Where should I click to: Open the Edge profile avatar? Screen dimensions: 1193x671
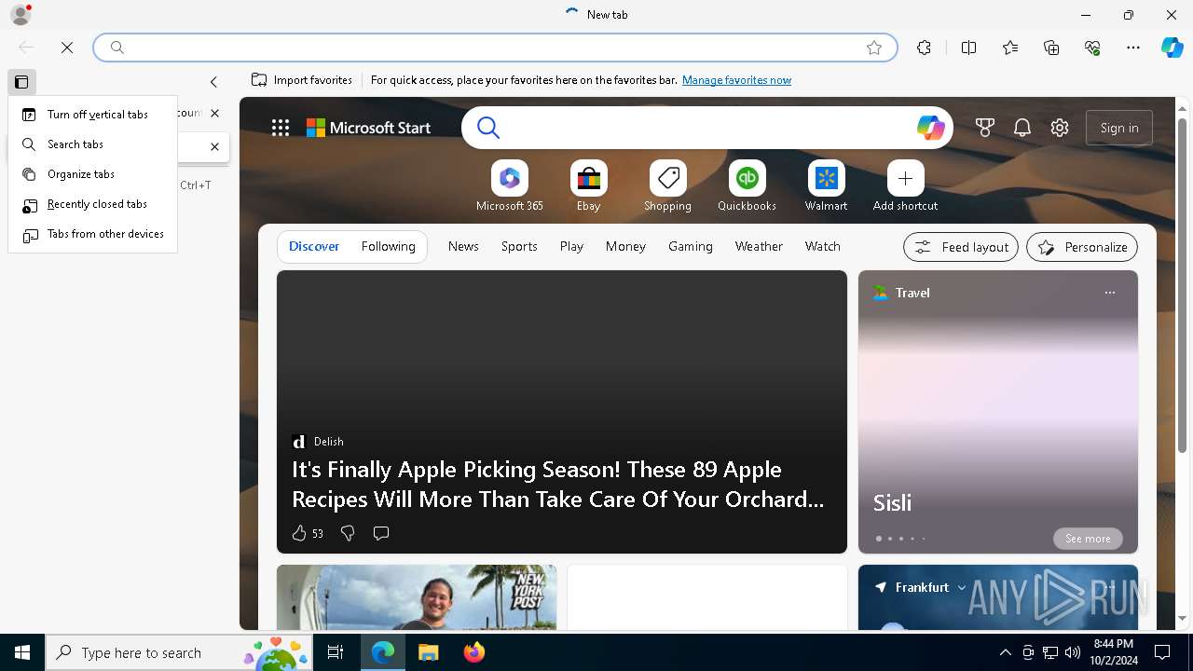20,15
